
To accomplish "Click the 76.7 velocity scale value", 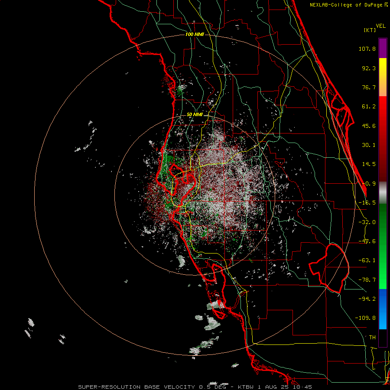I will (369, 87).
